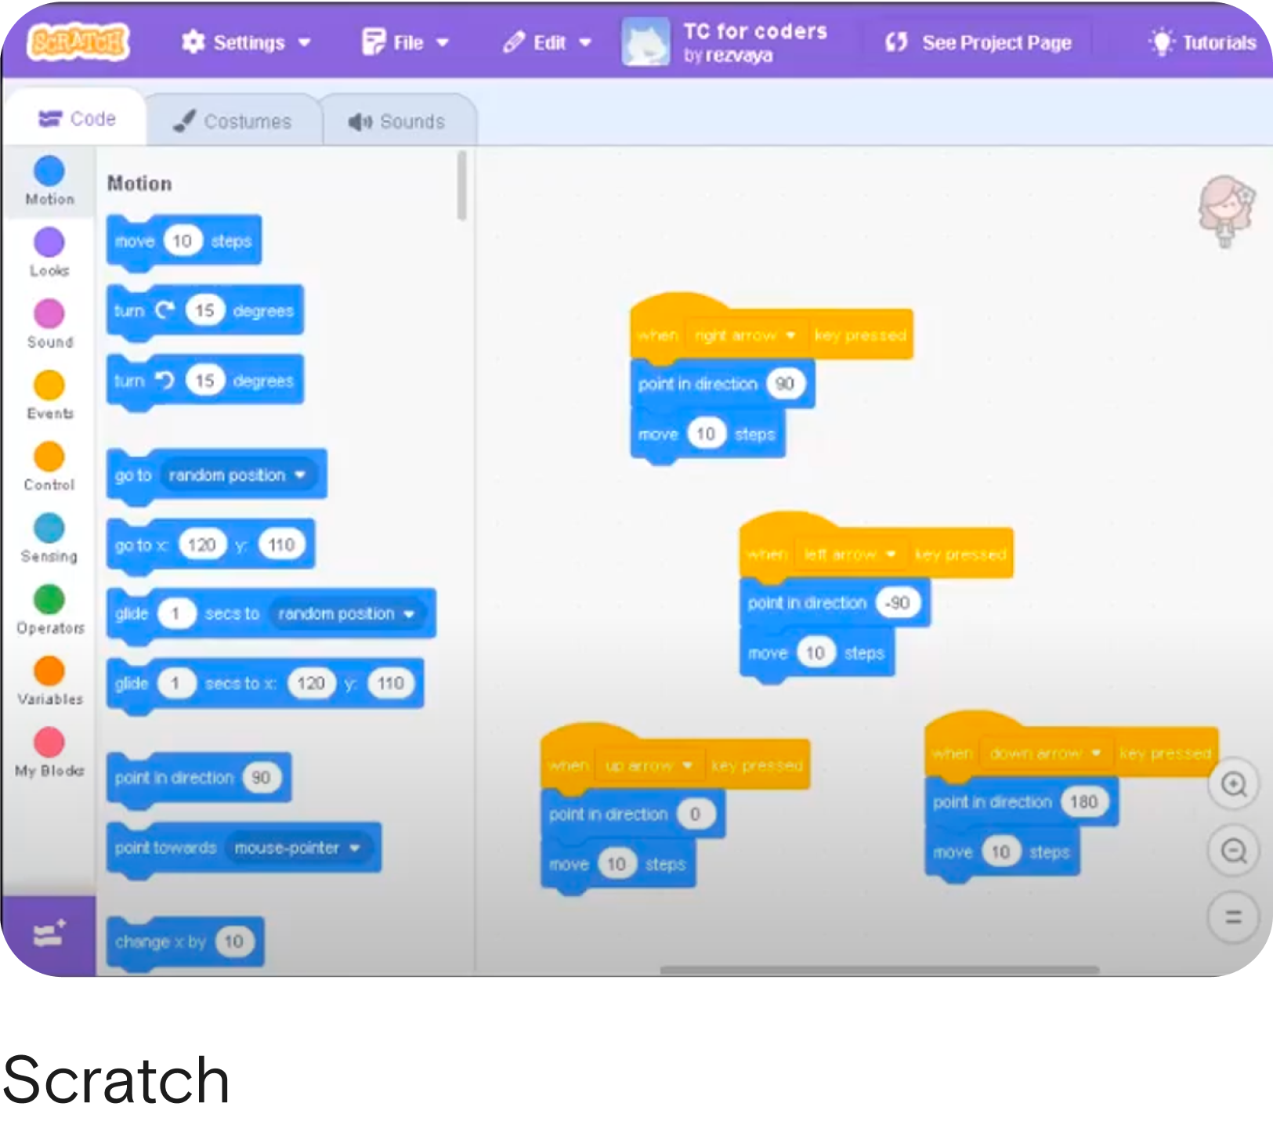Screen dimensions: 1273x1121
Task: Open the 'right arrow' key dropdown
Action: [745, 335]
